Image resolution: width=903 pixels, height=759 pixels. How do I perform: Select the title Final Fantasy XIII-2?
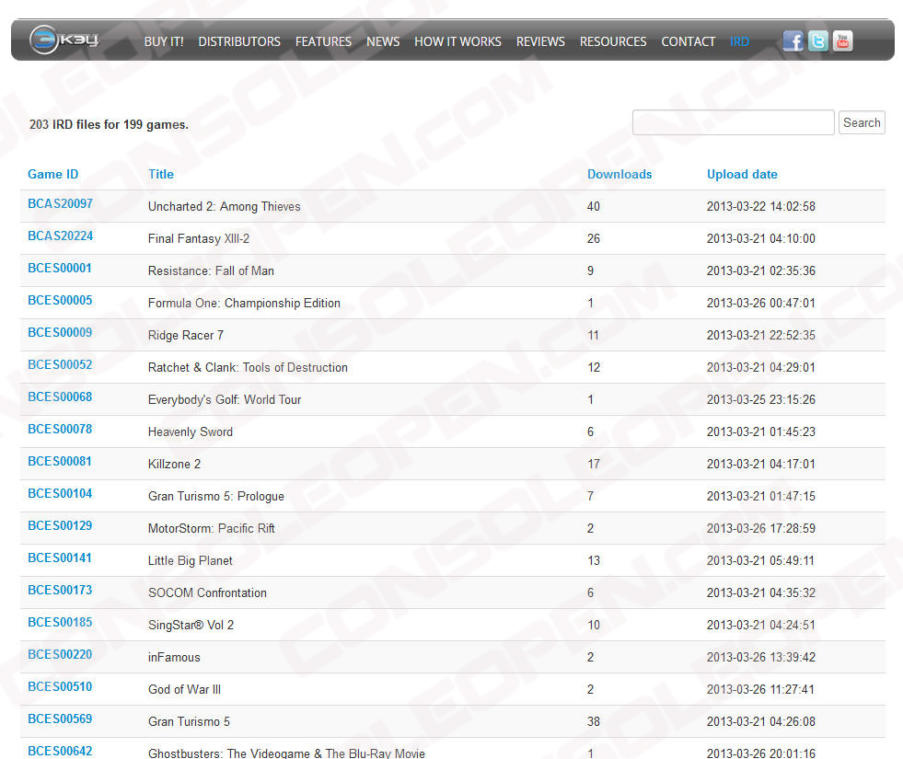199,239
